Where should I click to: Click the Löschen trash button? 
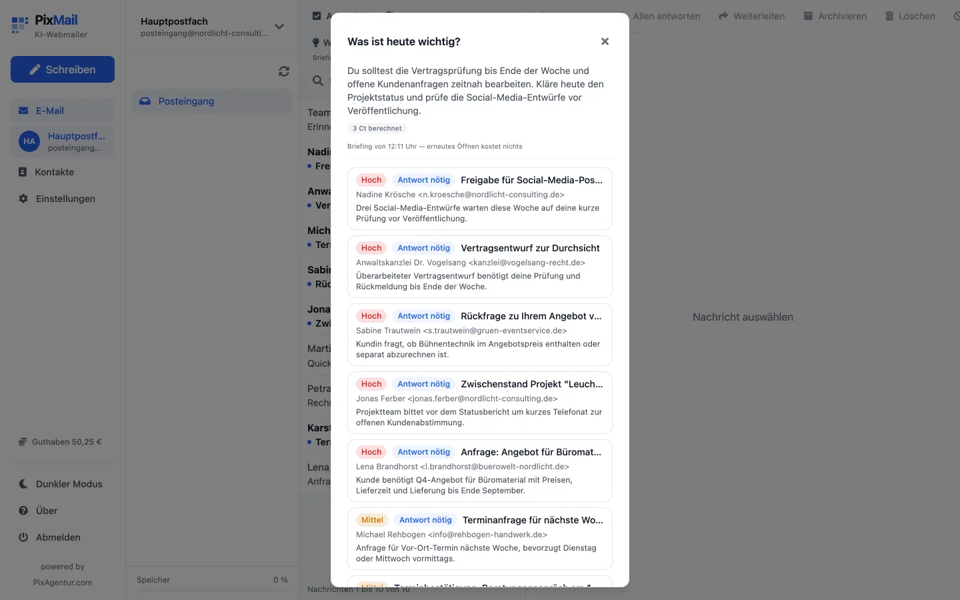[x=910, y=16]
